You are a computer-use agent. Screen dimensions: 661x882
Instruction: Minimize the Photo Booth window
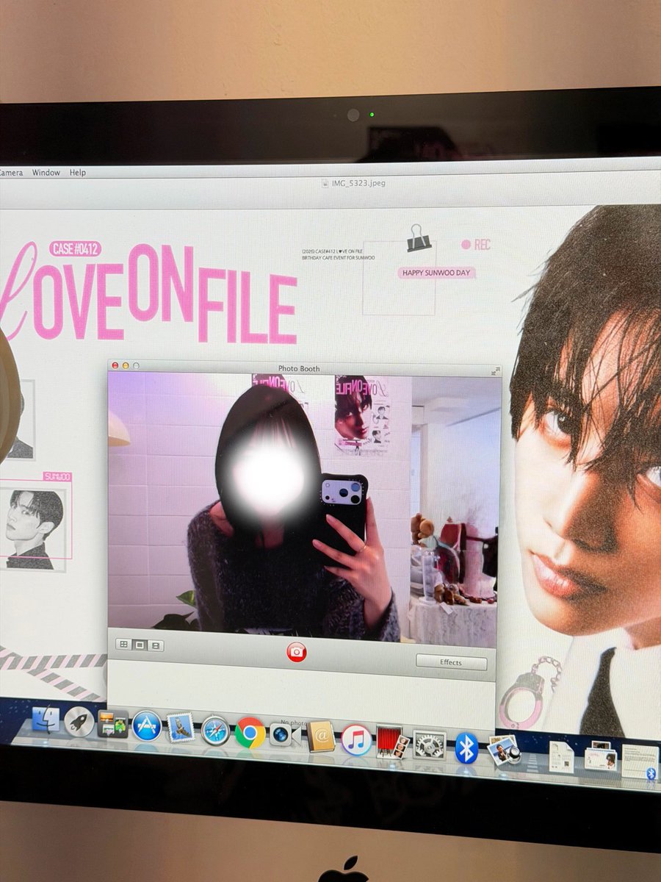coord(126,365)
